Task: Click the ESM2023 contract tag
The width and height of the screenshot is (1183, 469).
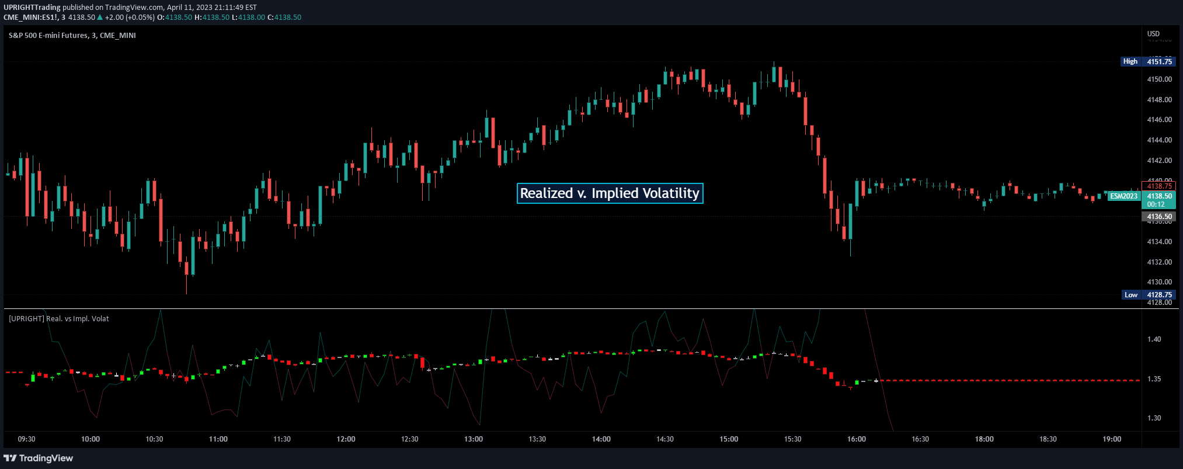Action: [x=1123, y=196]
